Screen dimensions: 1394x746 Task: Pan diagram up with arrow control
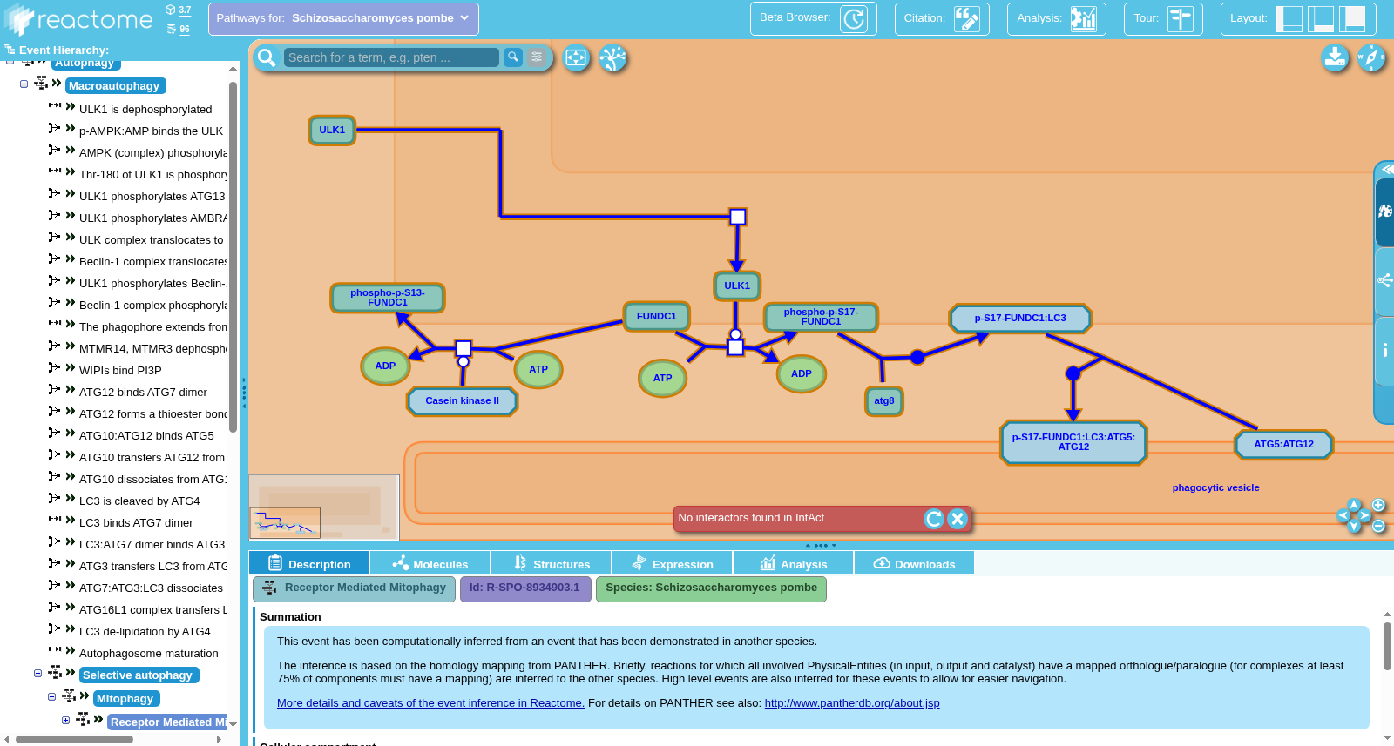point(1354,505)
